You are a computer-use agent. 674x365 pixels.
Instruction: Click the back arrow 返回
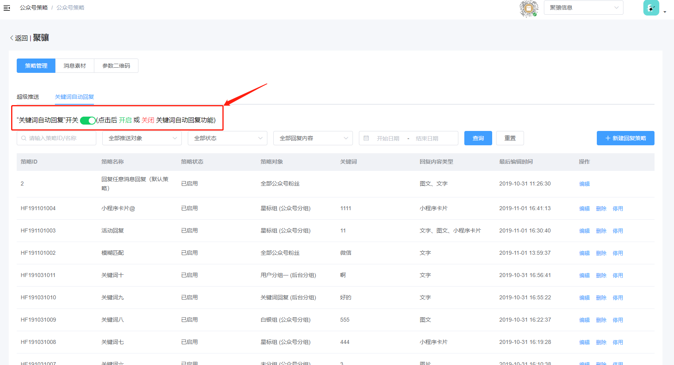click(18, 38)
